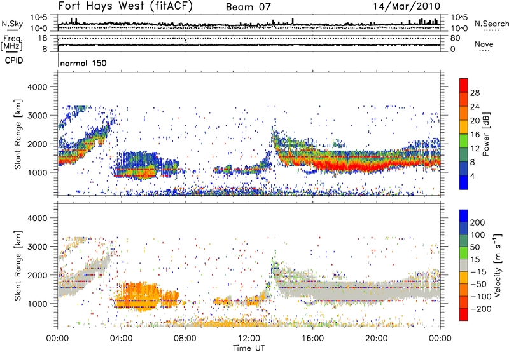Click the 'Time UT' axis label
Viewport: 509px width, 352px height.
pyautogui.click(x=249, y=348)
